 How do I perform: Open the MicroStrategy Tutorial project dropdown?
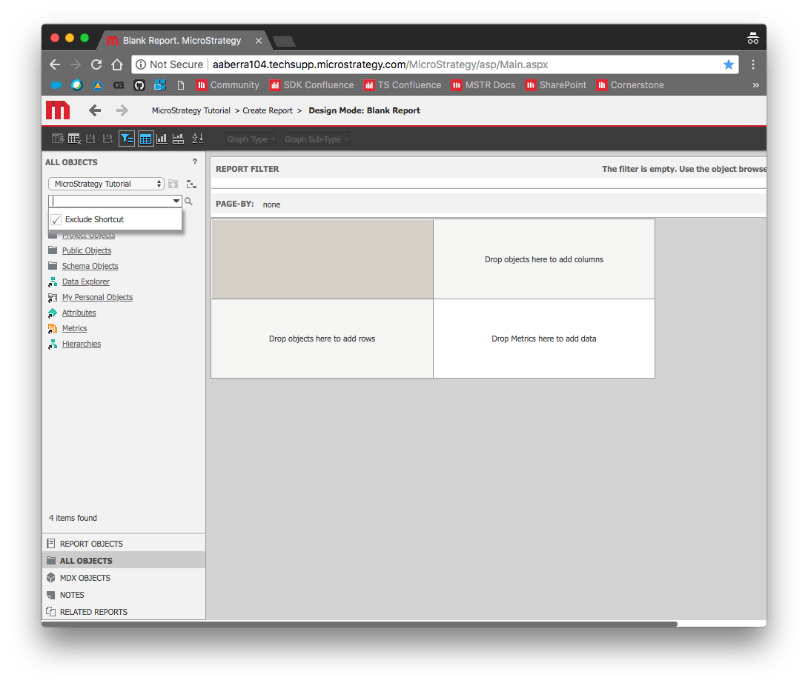[x=106, y=184]
